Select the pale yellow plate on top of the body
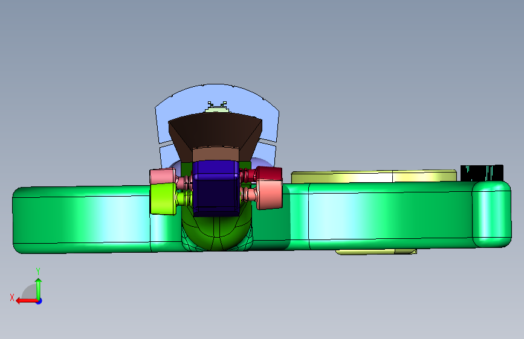This screenshot has height=339, width=524. click(x=374, y=176)
